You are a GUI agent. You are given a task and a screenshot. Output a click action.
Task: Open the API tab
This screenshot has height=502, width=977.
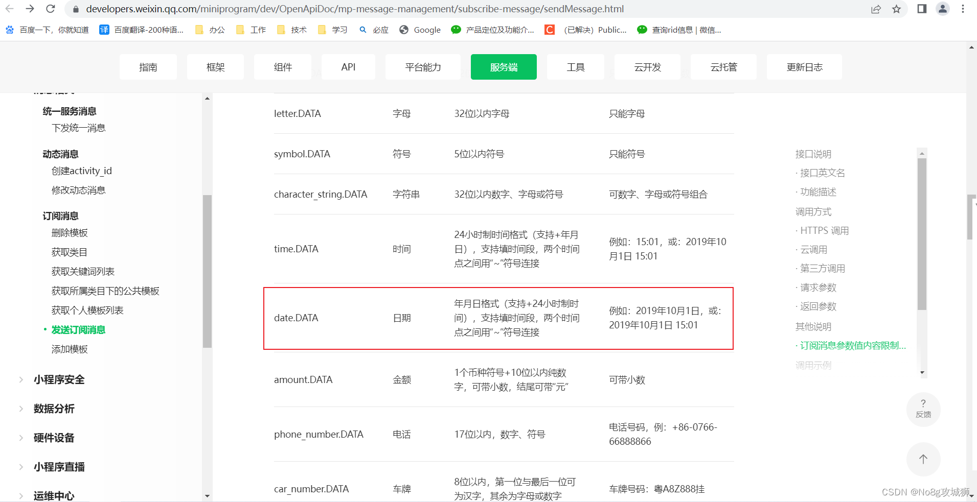(x=348, y=67)
